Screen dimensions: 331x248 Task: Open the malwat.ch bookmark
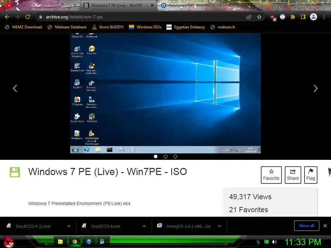223,27
